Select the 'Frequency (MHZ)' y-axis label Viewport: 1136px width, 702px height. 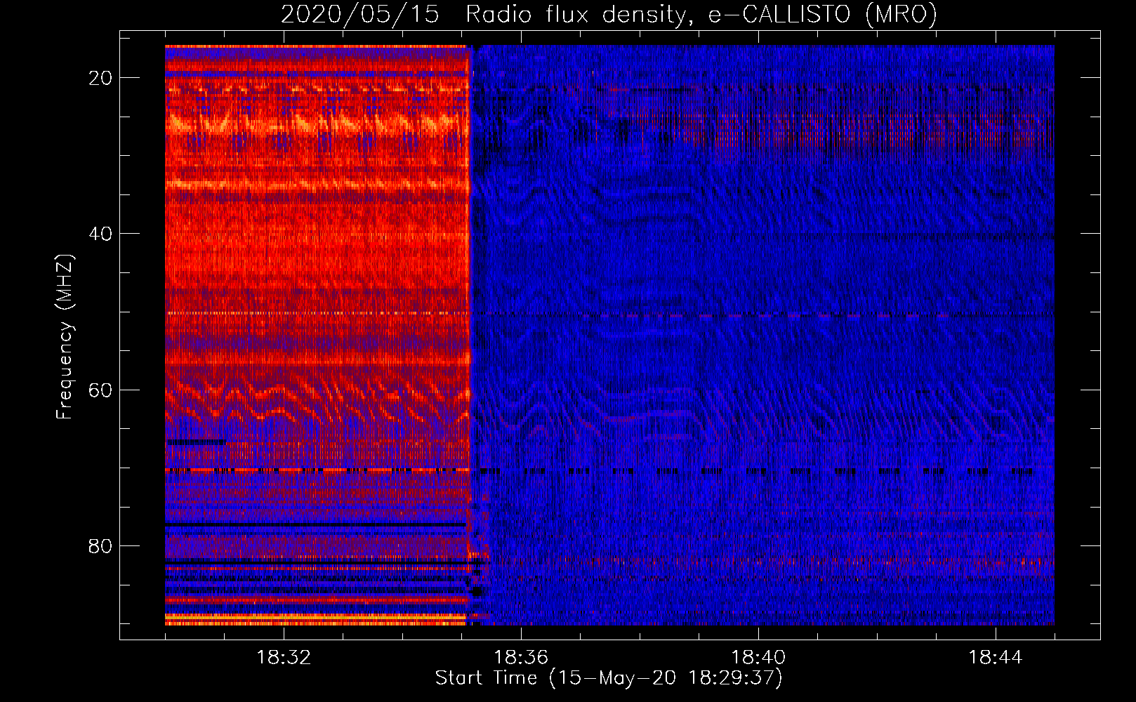65,336
